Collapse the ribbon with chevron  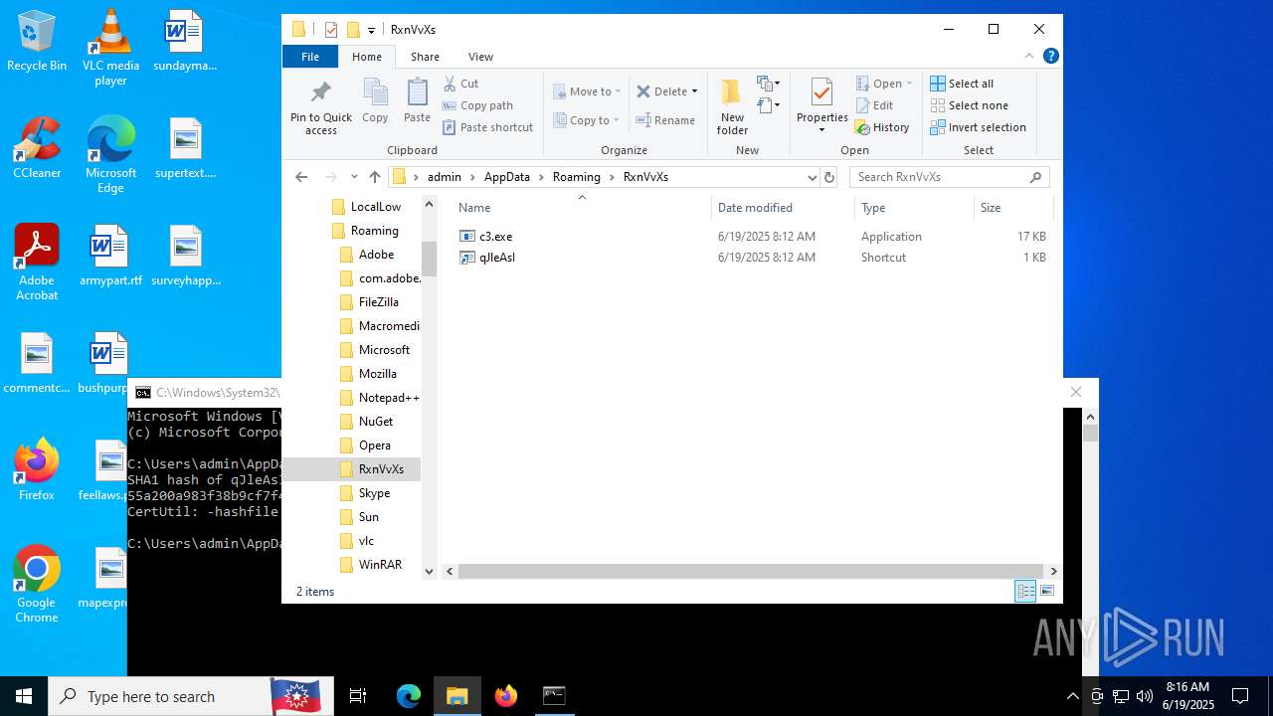(x=1030, y=56)
